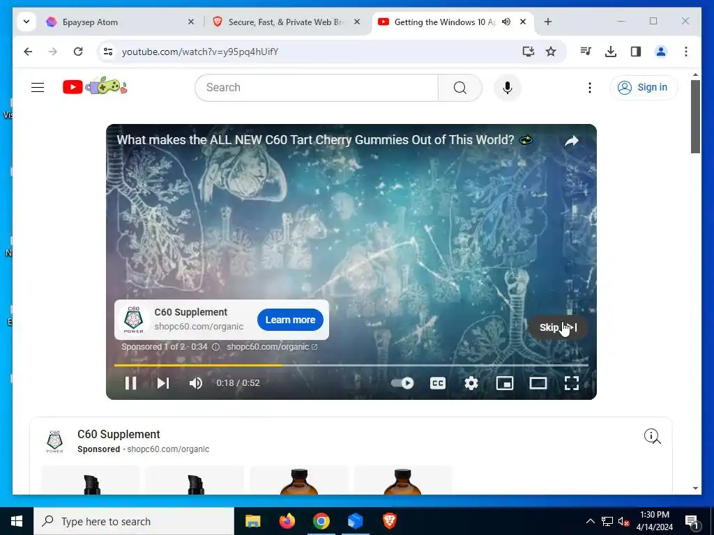Skip to next video
Screen dimensions: 714x535
tap(163, 383)
